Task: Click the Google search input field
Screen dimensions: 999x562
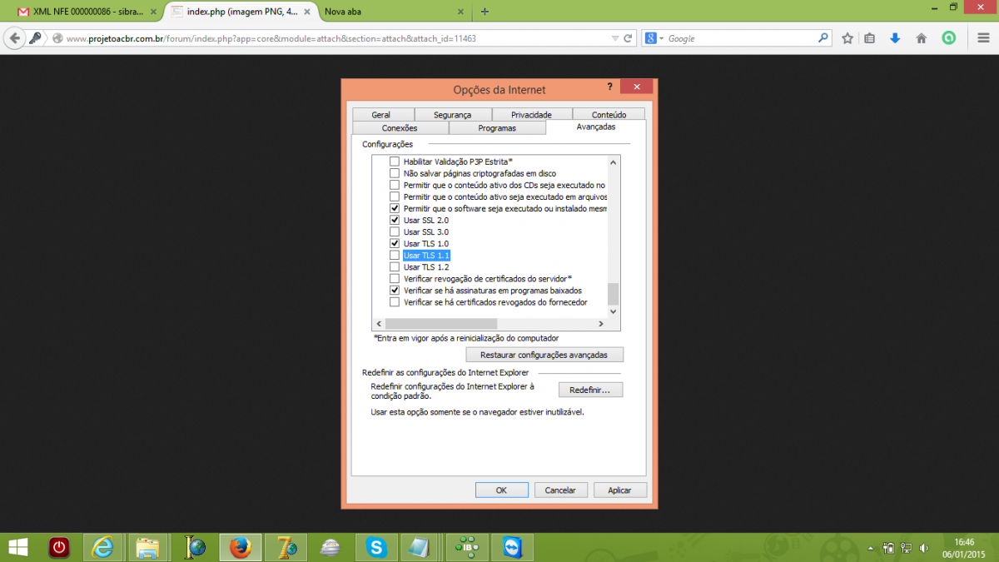Action: 741,38
